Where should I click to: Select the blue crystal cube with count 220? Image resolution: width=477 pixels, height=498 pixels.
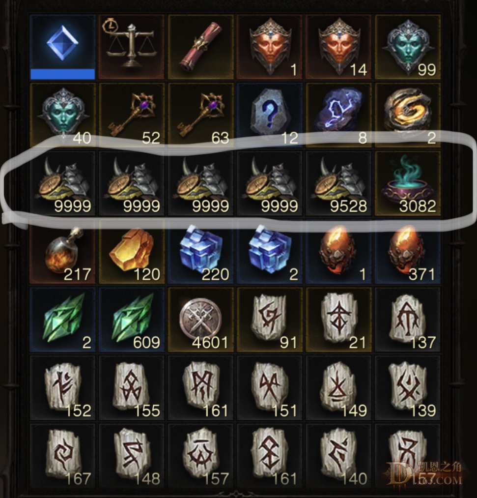point(200,251)
